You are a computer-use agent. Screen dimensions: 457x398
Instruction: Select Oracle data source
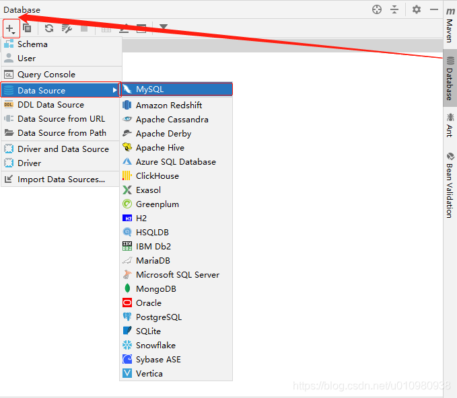(176, 303)
